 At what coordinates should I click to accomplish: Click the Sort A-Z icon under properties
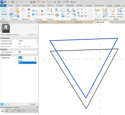point(5,104)
